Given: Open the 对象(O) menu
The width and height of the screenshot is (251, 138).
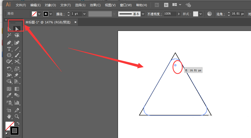Looking at the screenshot, I should tap(50, 5).
